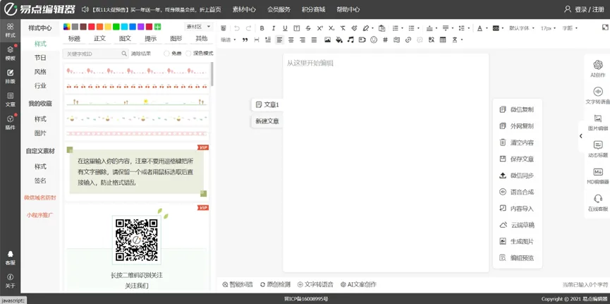Open the 默认字体 font dropdown
The width and height of the screenshot is (610, 304).
[x=520, y=28]
